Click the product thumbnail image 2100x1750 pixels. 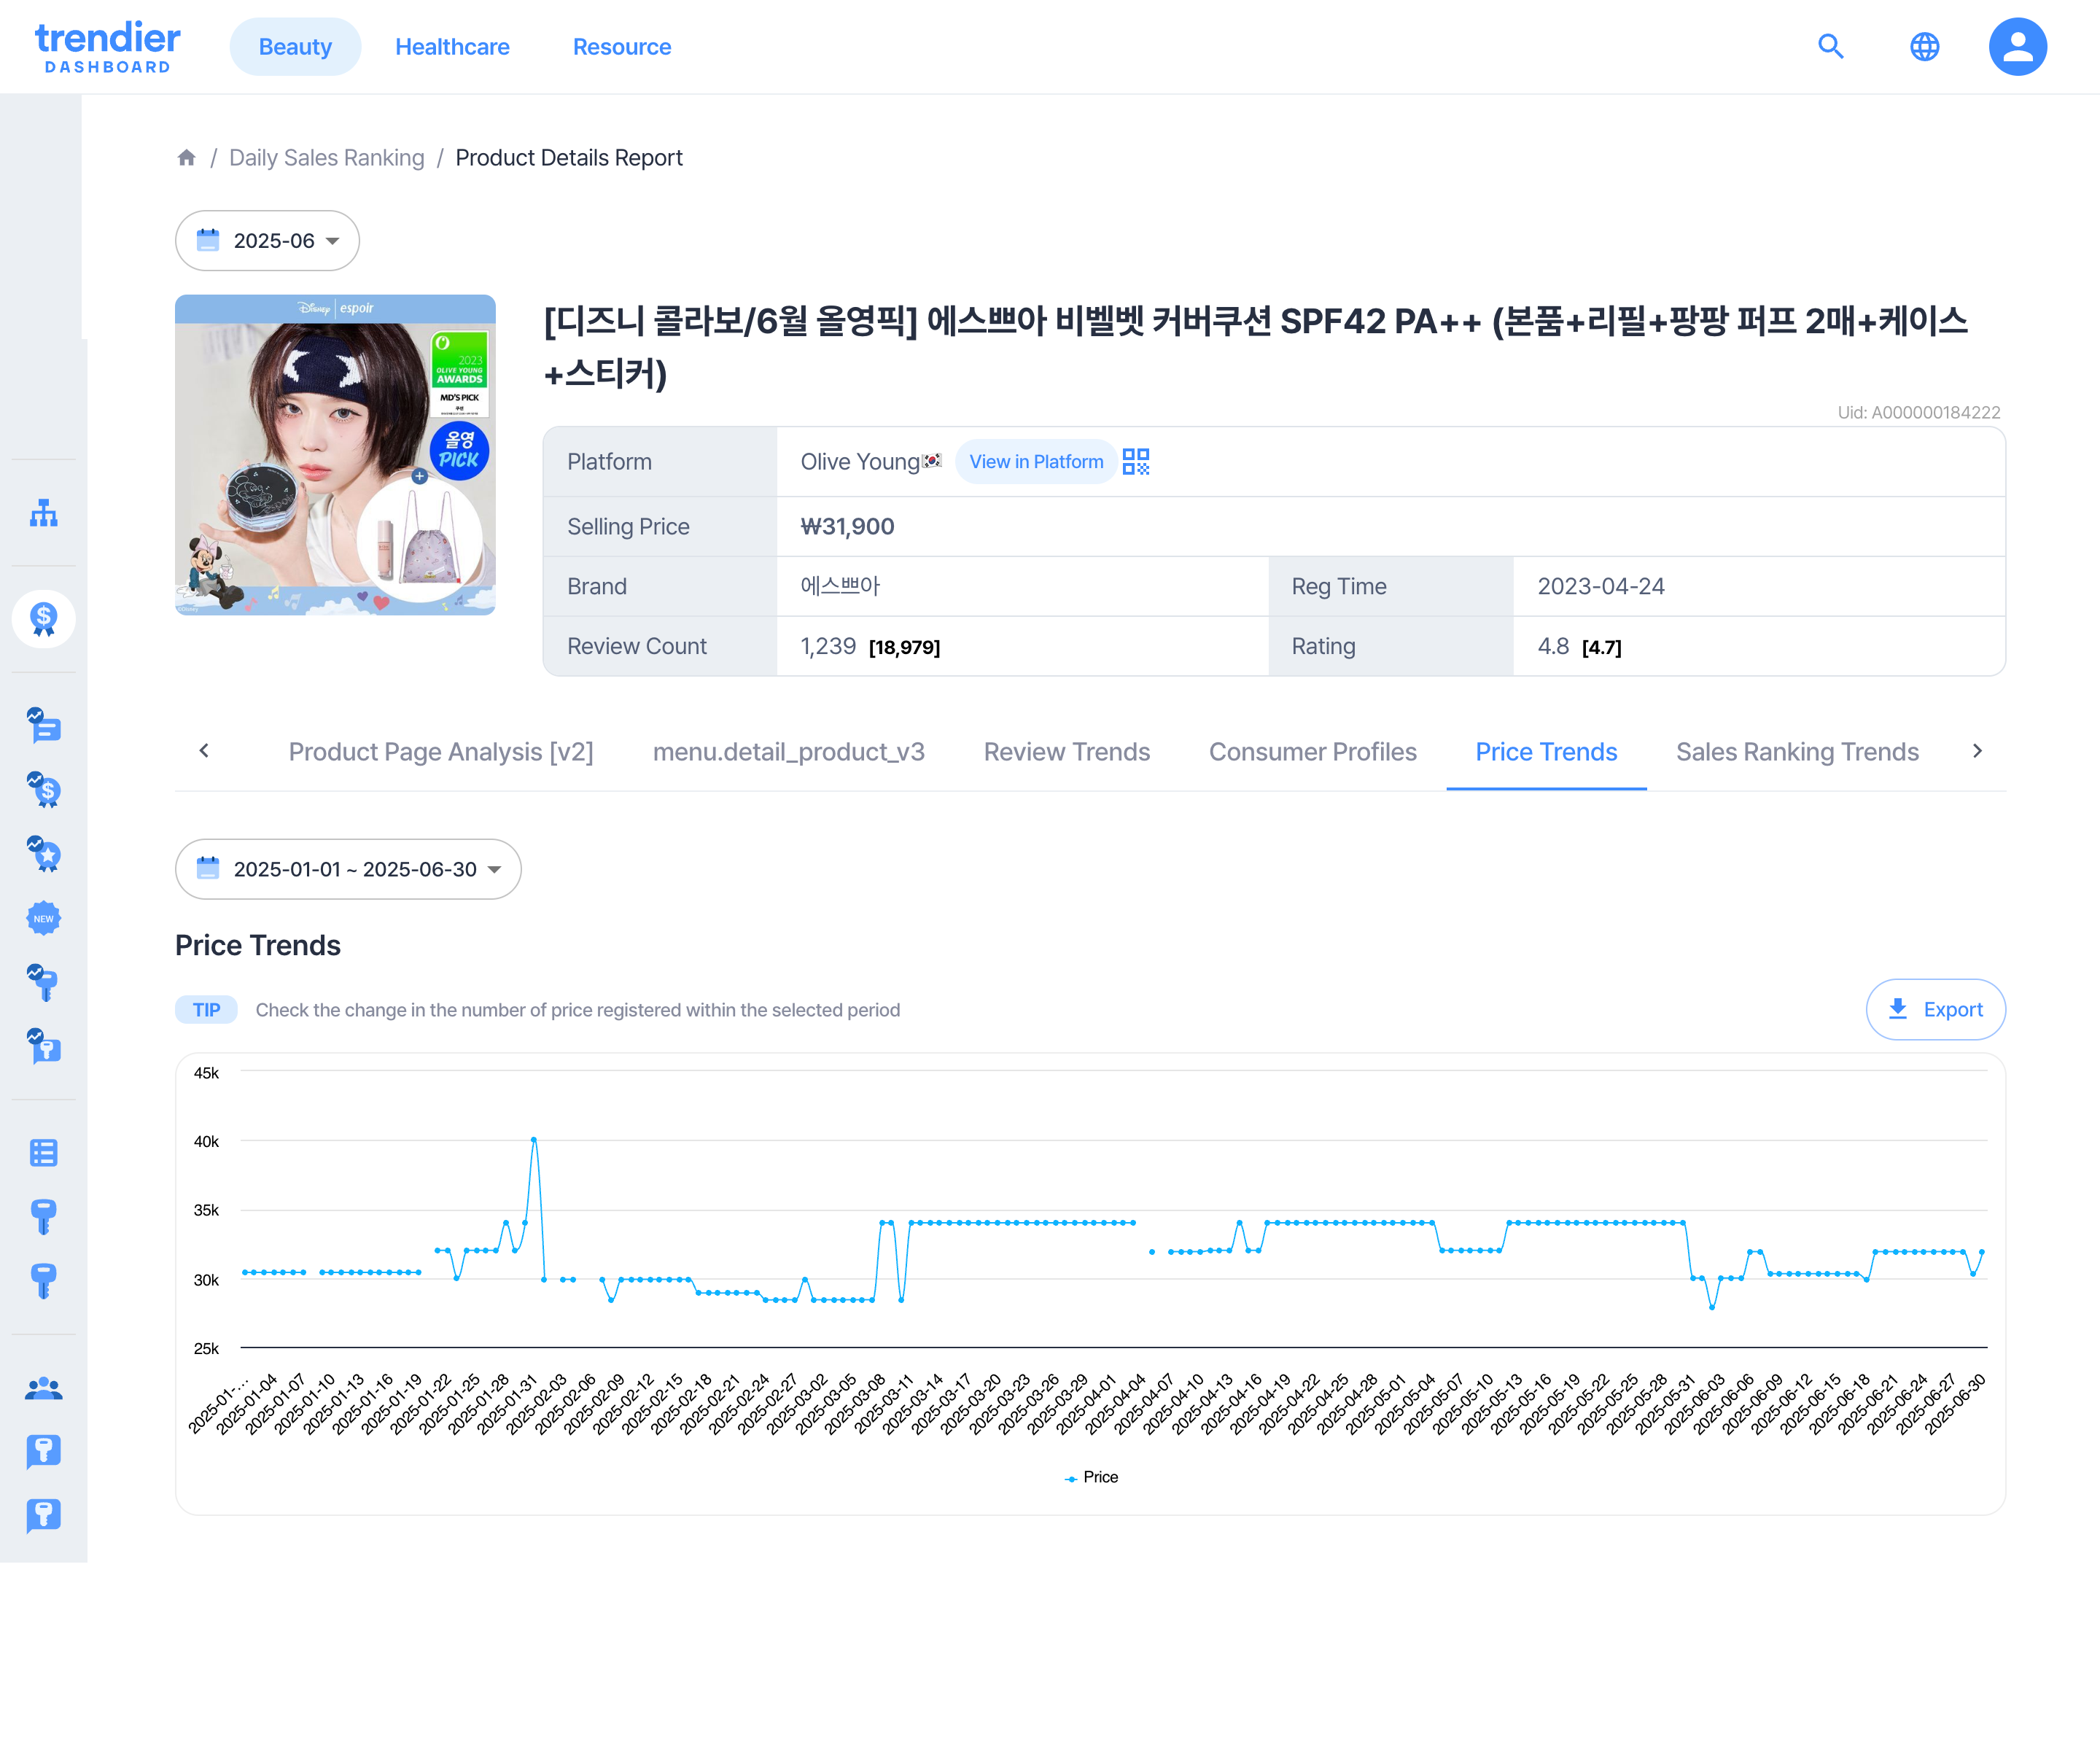[x=335, y=454]
